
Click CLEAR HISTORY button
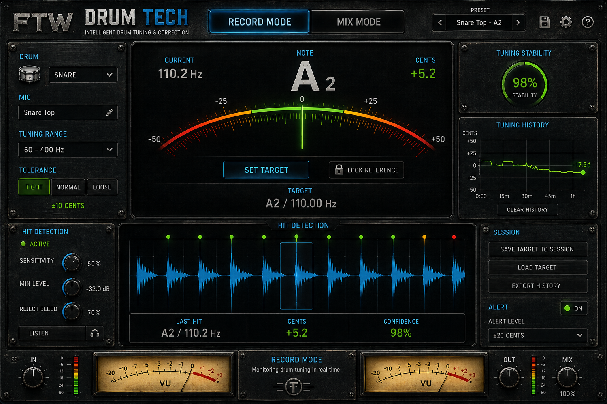(527, 209)
